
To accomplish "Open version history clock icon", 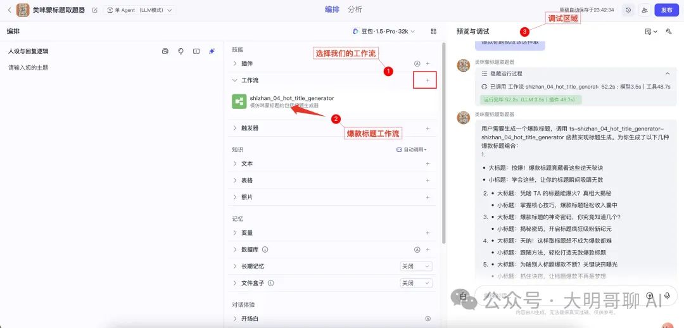I will click(628, 10).
